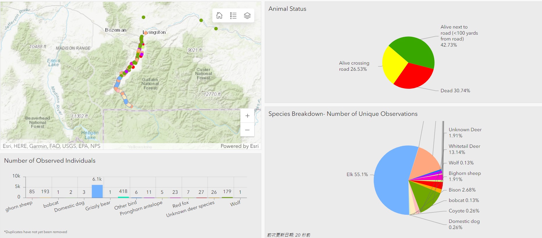Click the Dead 30.74% label
This screenshot has width=542, height=238.
click(x=455, y=91)
